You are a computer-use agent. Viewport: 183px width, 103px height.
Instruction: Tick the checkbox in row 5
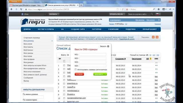pyautogui.click(x=64, y=80)
